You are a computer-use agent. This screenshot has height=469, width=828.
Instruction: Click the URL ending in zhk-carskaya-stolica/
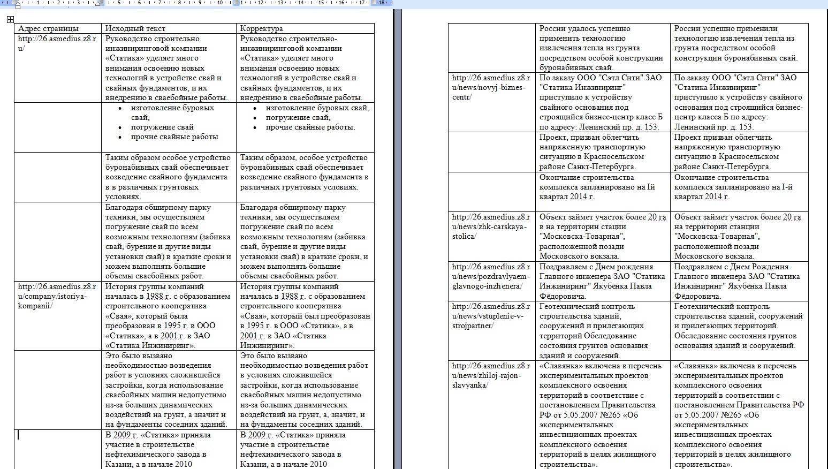point(491,226)
